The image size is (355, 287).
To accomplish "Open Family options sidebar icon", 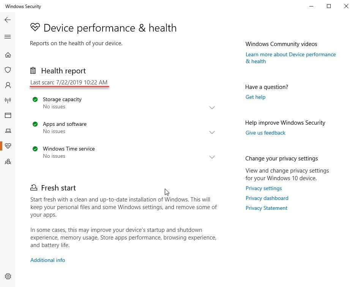I will (8, 162).
